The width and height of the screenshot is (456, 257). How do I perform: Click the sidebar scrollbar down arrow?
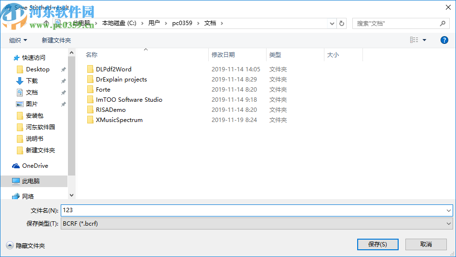(71, 195)
